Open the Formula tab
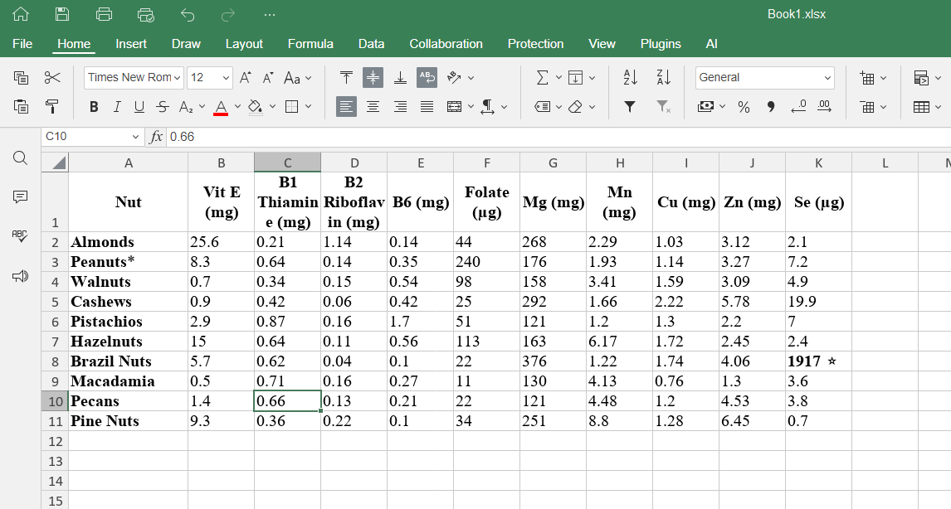Screen dimensions: 951x509 point(310,44)
